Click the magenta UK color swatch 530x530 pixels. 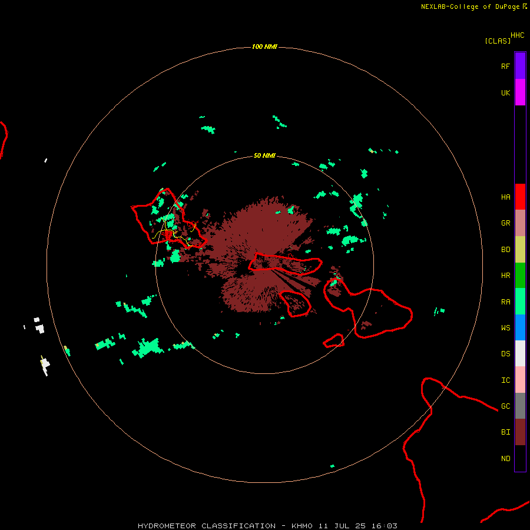[x=520, y=92]
